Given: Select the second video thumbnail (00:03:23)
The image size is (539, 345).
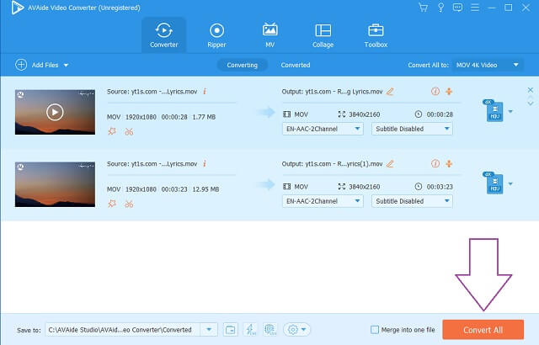Looking at the screenshot, I should point(55,184).
